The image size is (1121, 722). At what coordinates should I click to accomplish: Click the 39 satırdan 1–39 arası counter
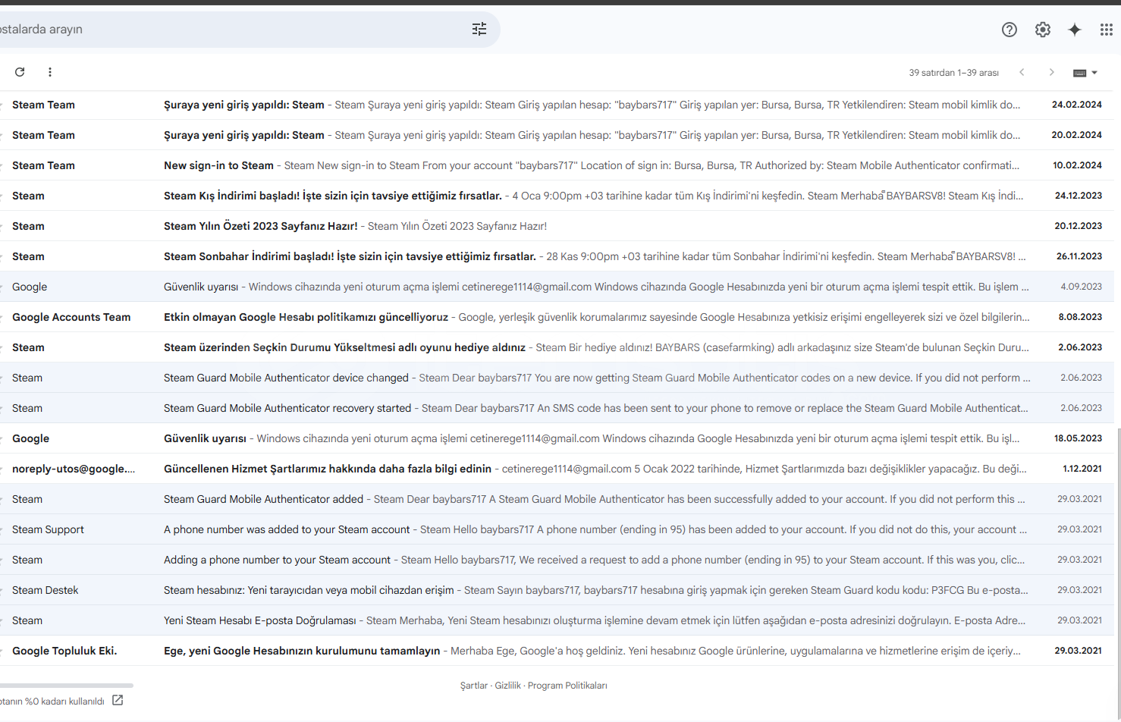point(953,73)
